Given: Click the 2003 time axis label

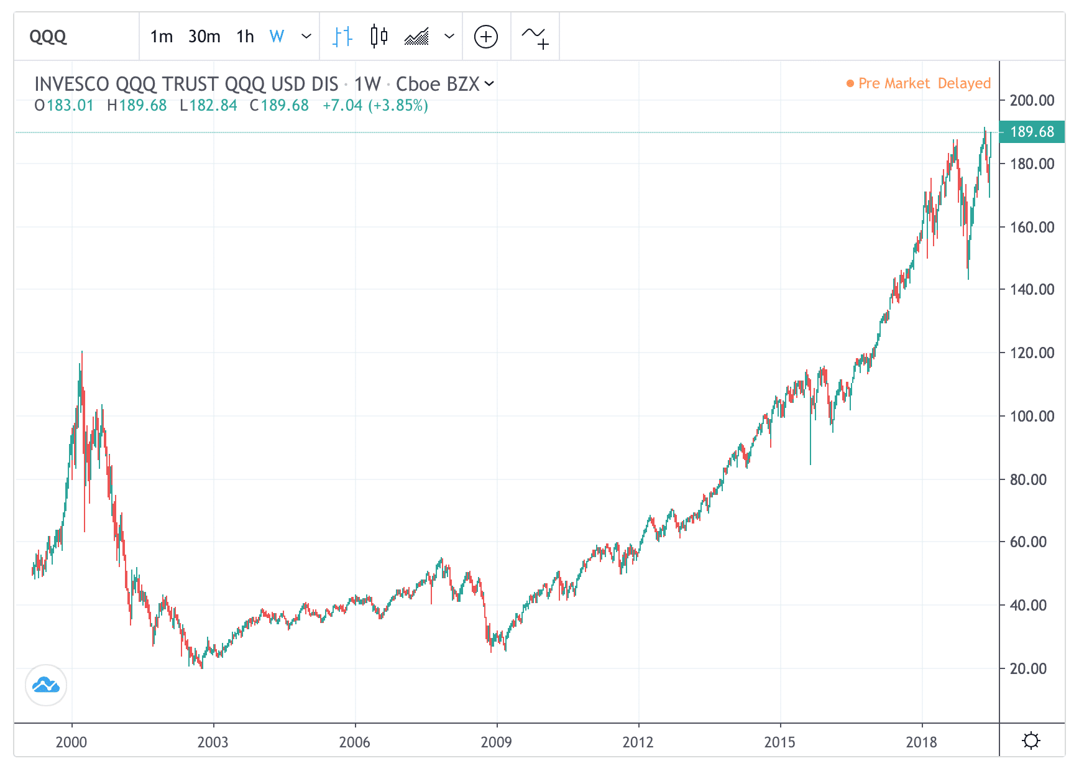Looking at the screenshot, I should (x=213, y=742).
